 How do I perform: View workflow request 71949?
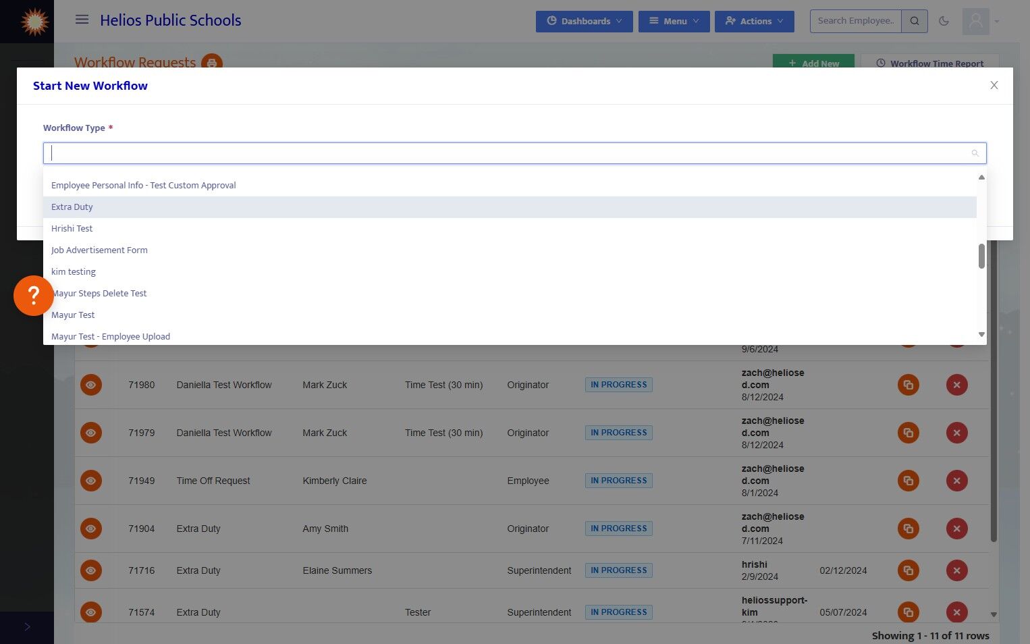tap(91, 481)
